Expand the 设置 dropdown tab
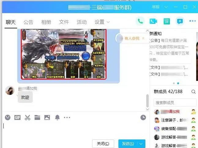 pos(102,22)
